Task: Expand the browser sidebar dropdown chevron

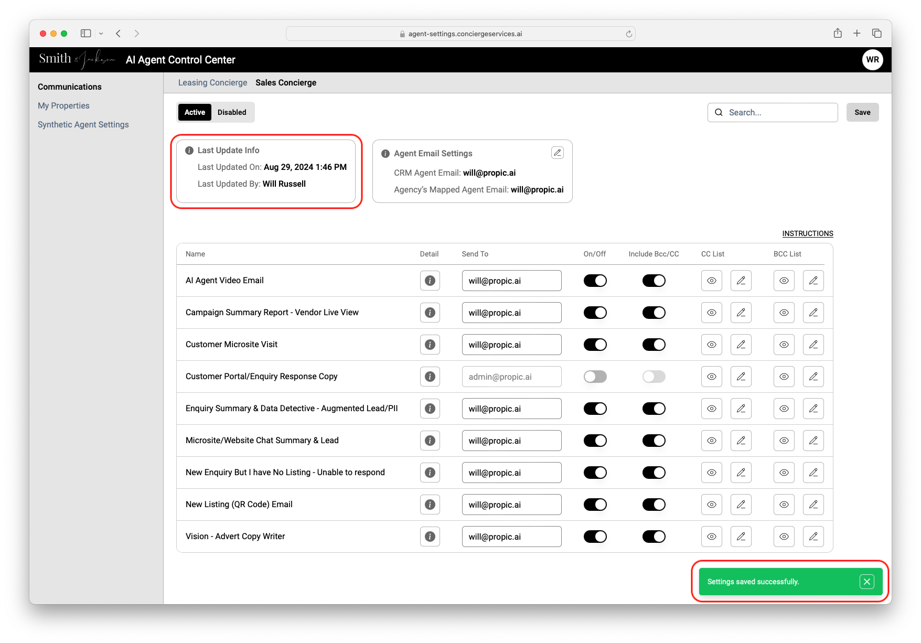Action: [101, 34]
